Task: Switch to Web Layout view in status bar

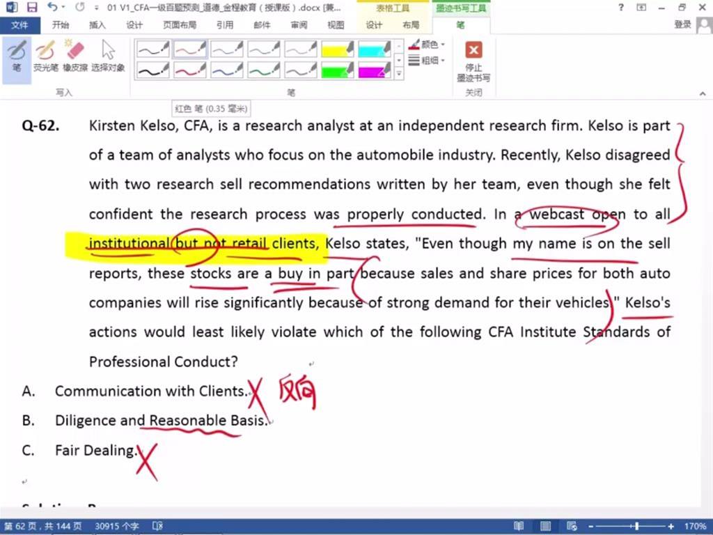Action: [570, 527]
